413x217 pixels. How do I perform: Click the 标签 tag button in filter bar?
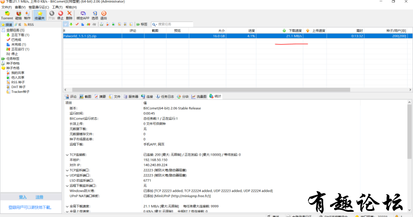(142, 24)
